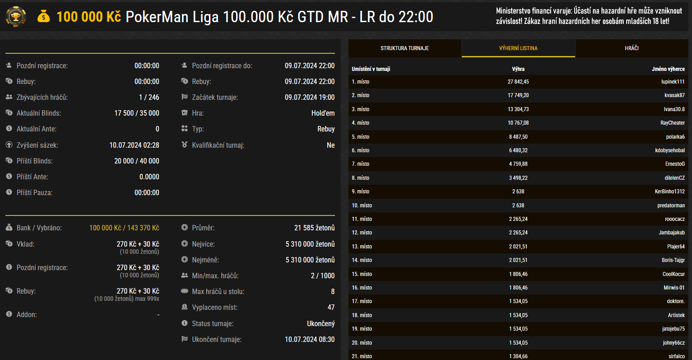Click the icon beside Vyplaceno míst

pos(184,307)
